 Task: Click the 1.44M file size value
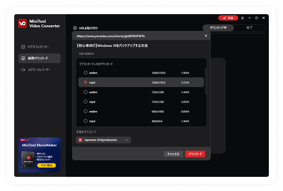[185, 92]
